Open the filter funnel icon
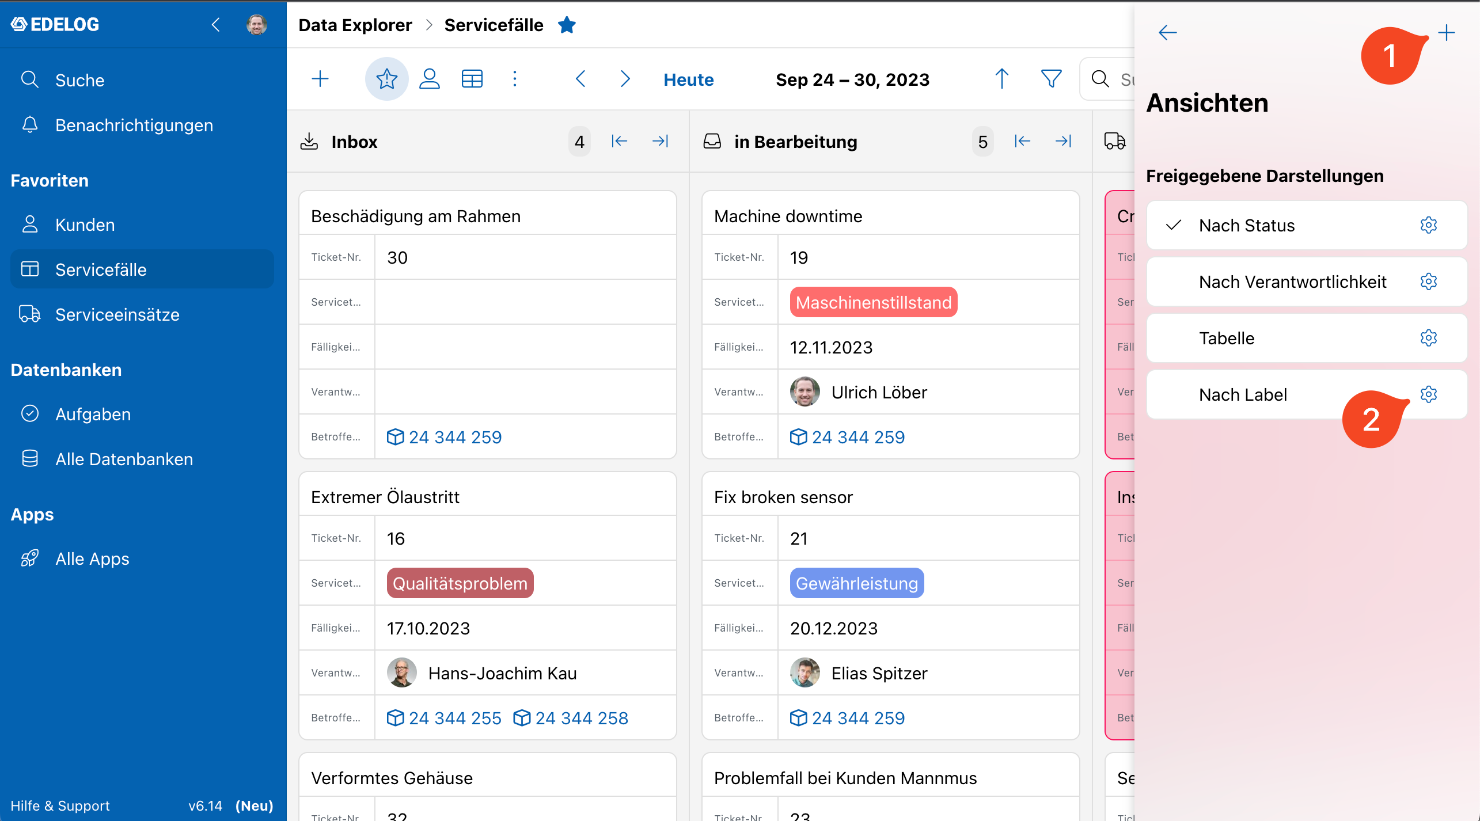The height and width of the screenshot is (821, 1480). click(x=1052, y=79)
